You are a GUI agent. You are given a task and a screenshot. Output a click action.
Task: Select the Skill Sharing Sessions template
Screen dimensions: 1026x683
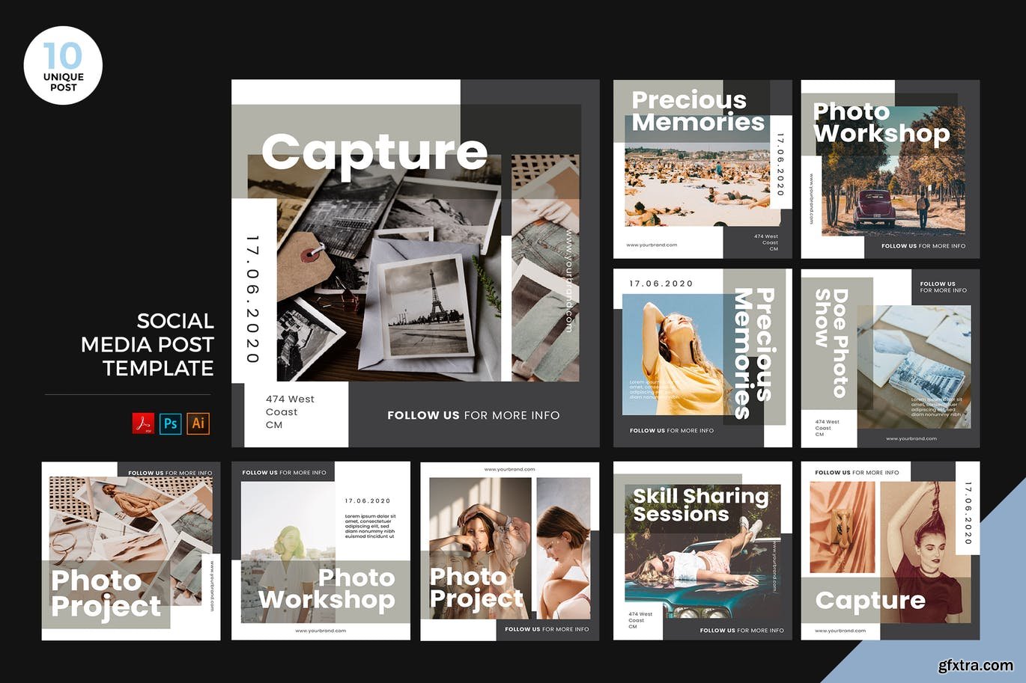point(702,551)
